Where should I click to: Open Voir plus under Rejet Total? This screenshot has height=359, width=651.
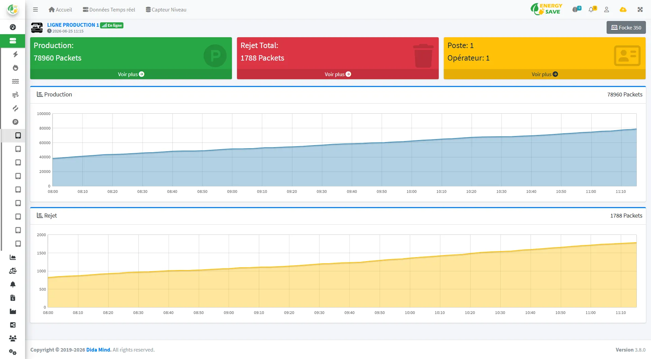pyautogui.click(x=338, y=74)
